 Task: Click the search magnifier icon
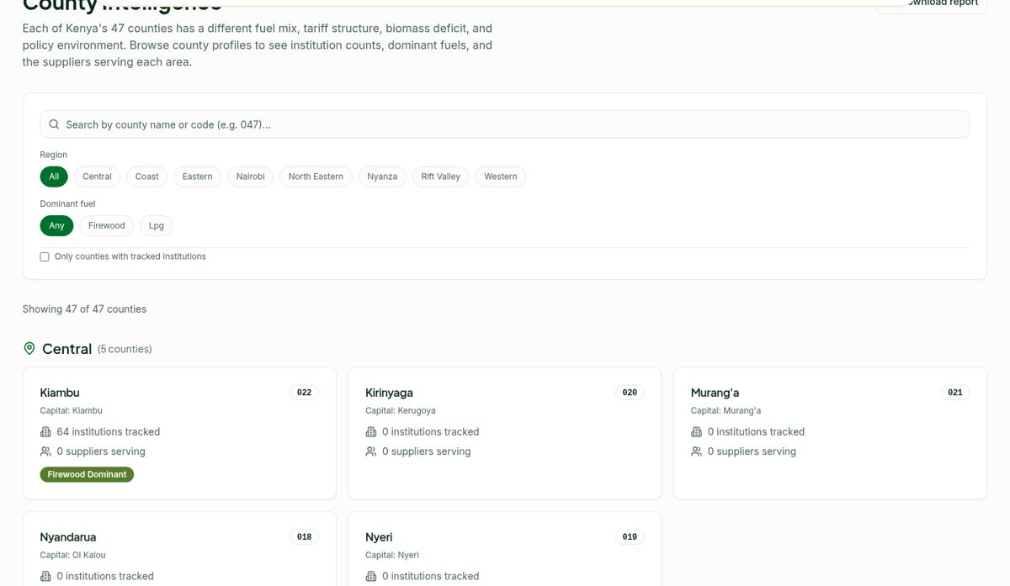(x=54, y=124)
